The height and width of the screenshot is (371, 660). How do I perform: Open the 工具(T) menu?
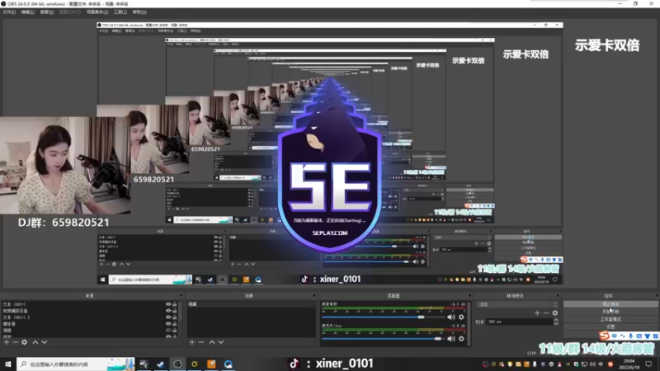(x=120, y=12)
